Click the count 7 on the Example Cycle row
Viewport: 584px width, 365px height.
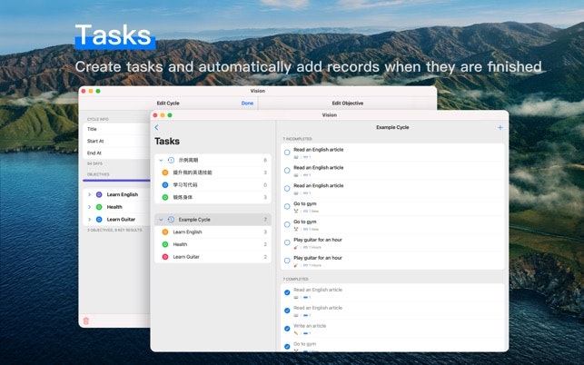pyautogui.click(x=265, y=220)
